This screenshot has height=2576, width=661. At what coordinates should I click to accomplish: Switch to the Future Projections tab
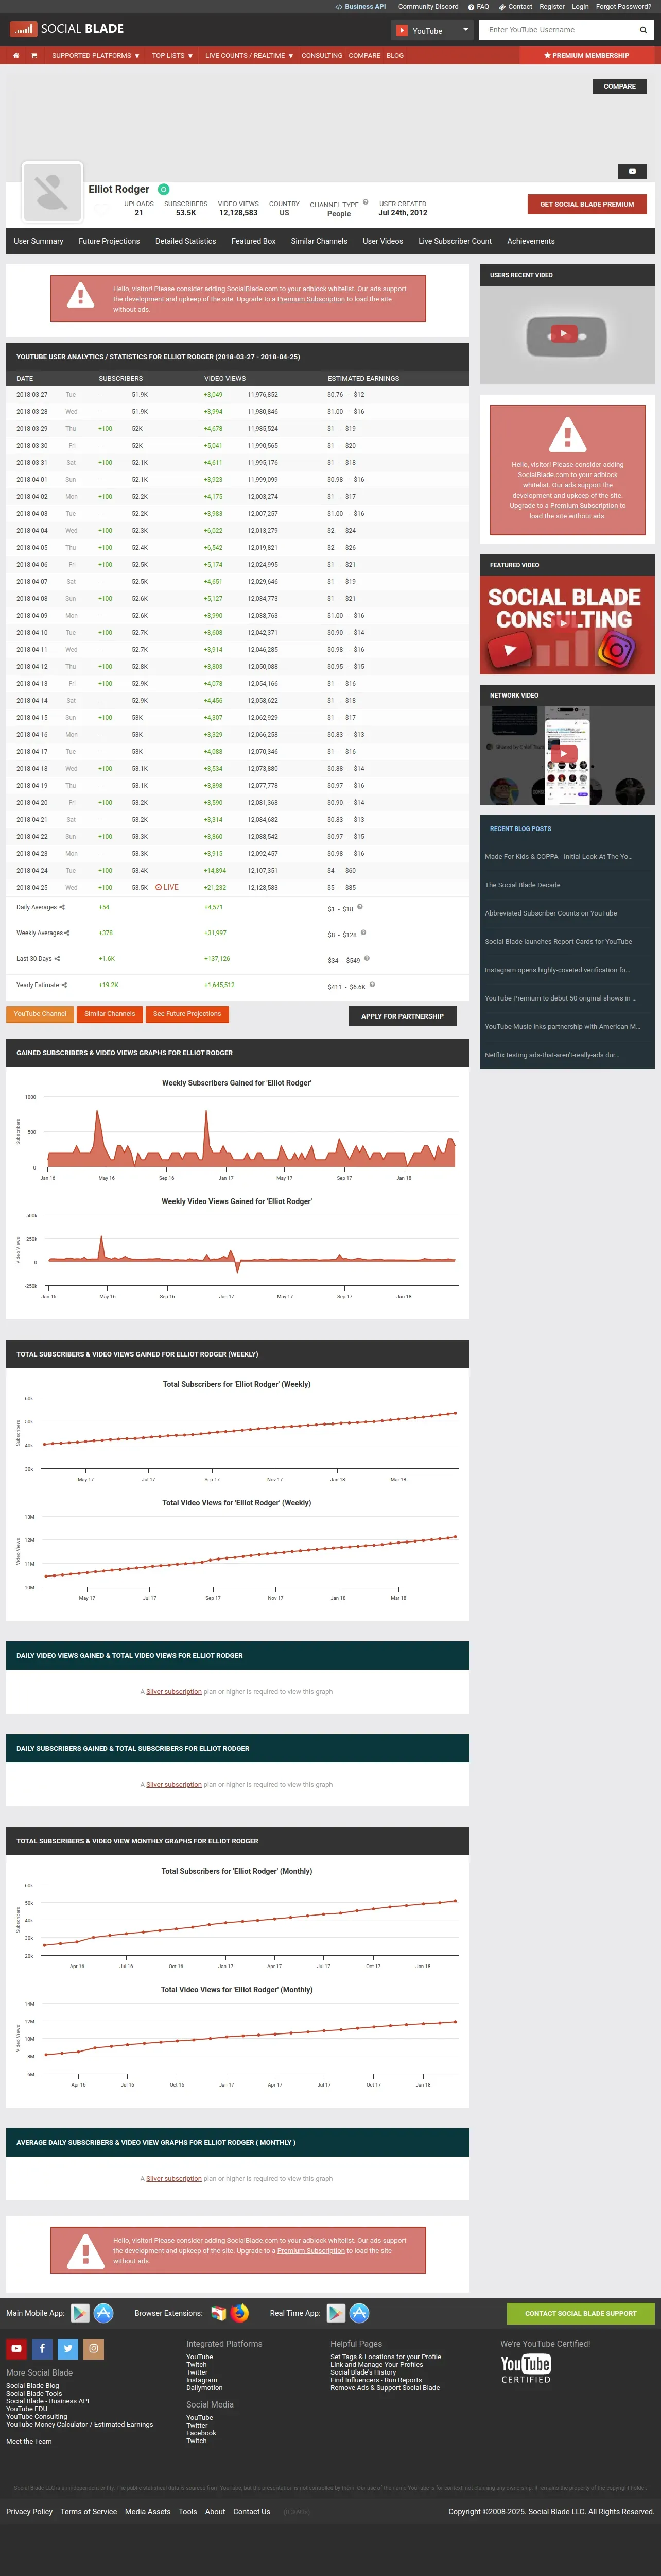click(109, 241)
